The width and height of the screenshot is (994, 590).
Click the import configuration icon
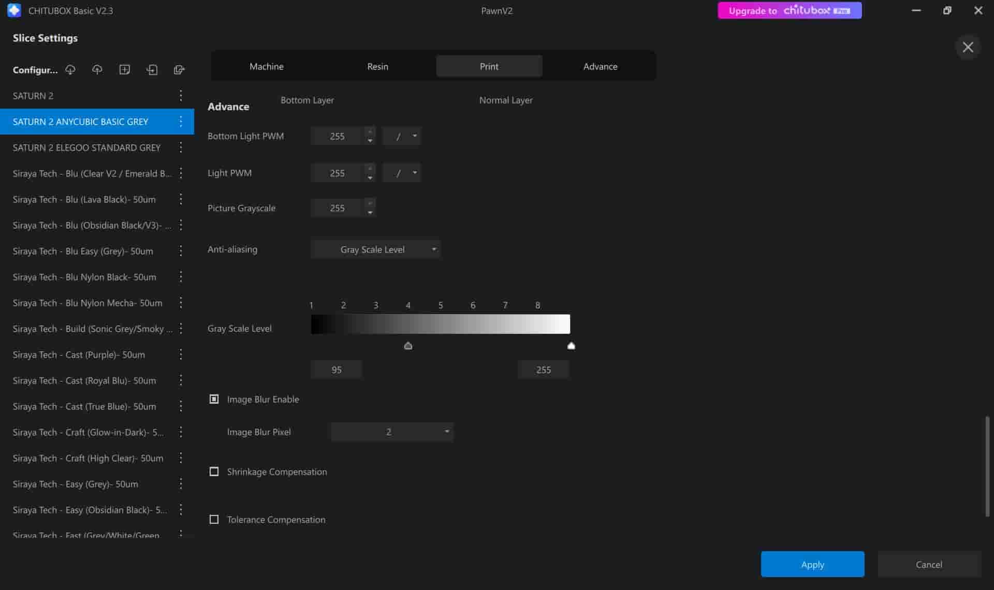pyautogui.click(x=152, y=69)
